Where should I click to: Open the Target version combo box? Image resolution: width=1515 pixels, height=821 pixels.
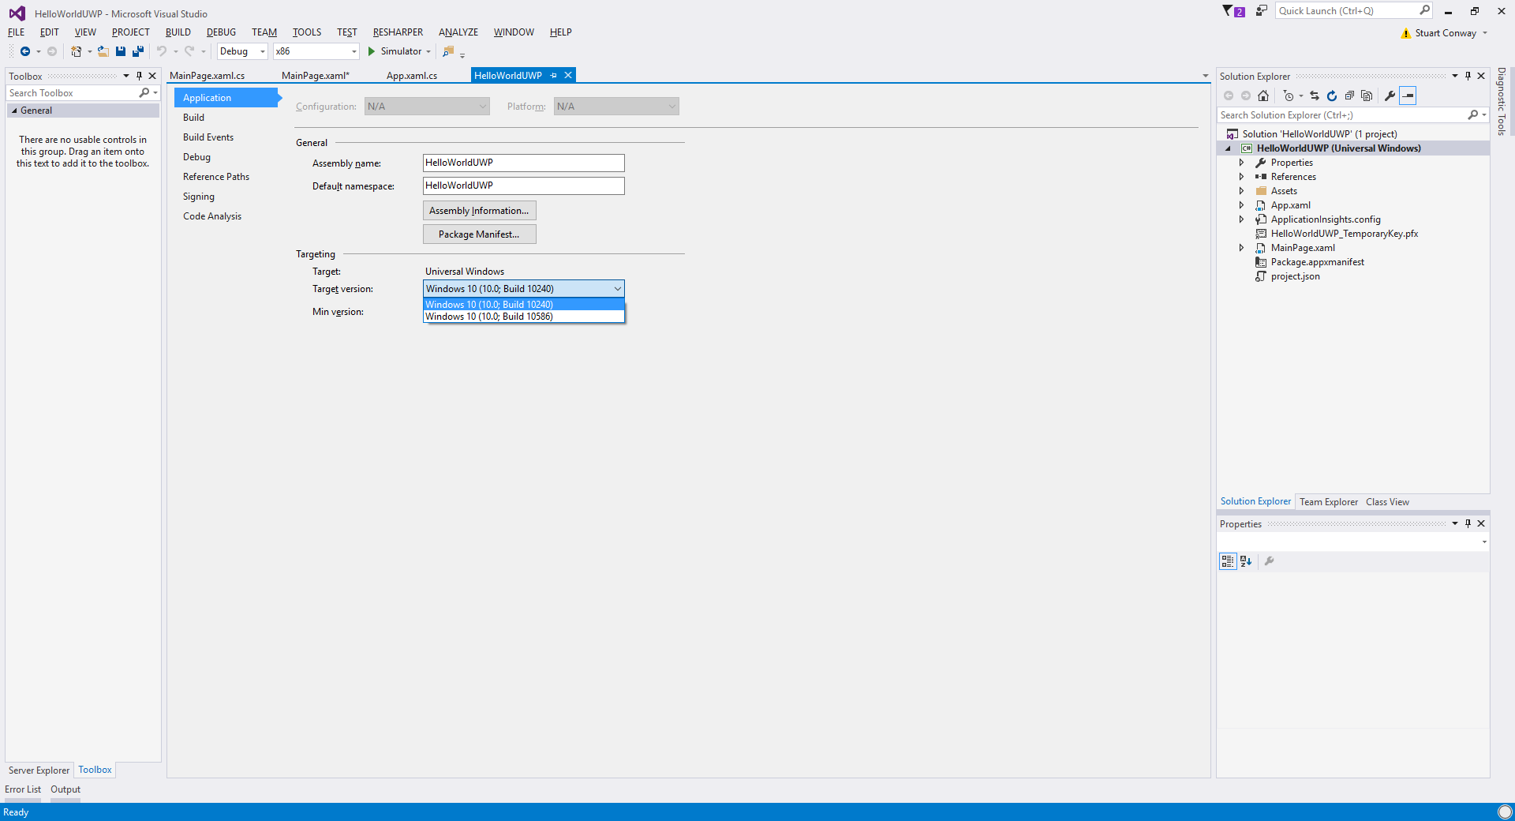[524, 289]
